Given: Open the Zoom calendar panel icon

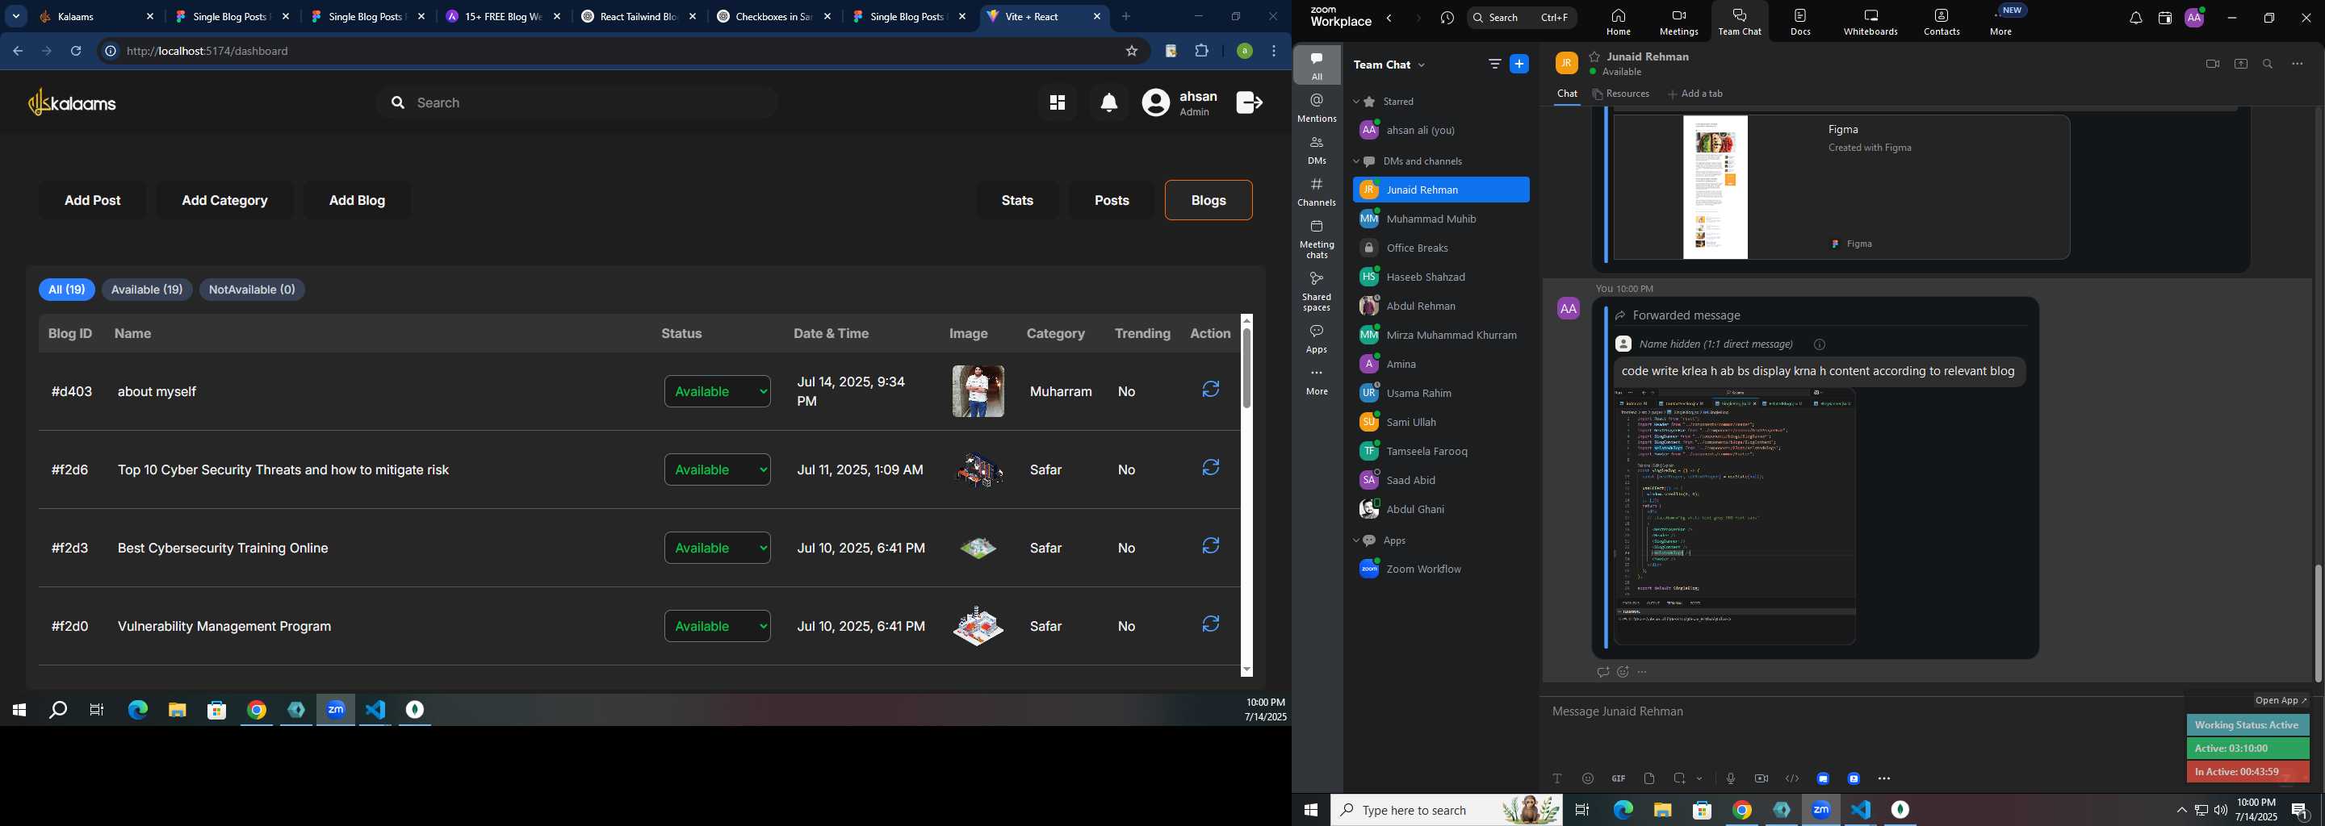Looking at the screenshot, I should pyautogui.click(x=2164, y=18).
